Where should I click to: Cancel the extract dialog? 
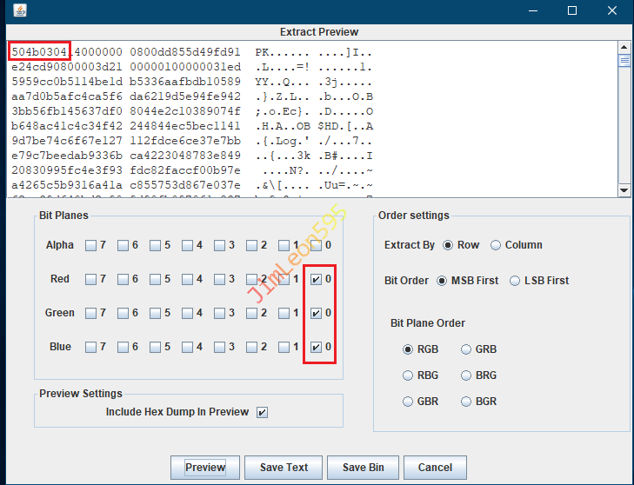(x=435, y=468)
